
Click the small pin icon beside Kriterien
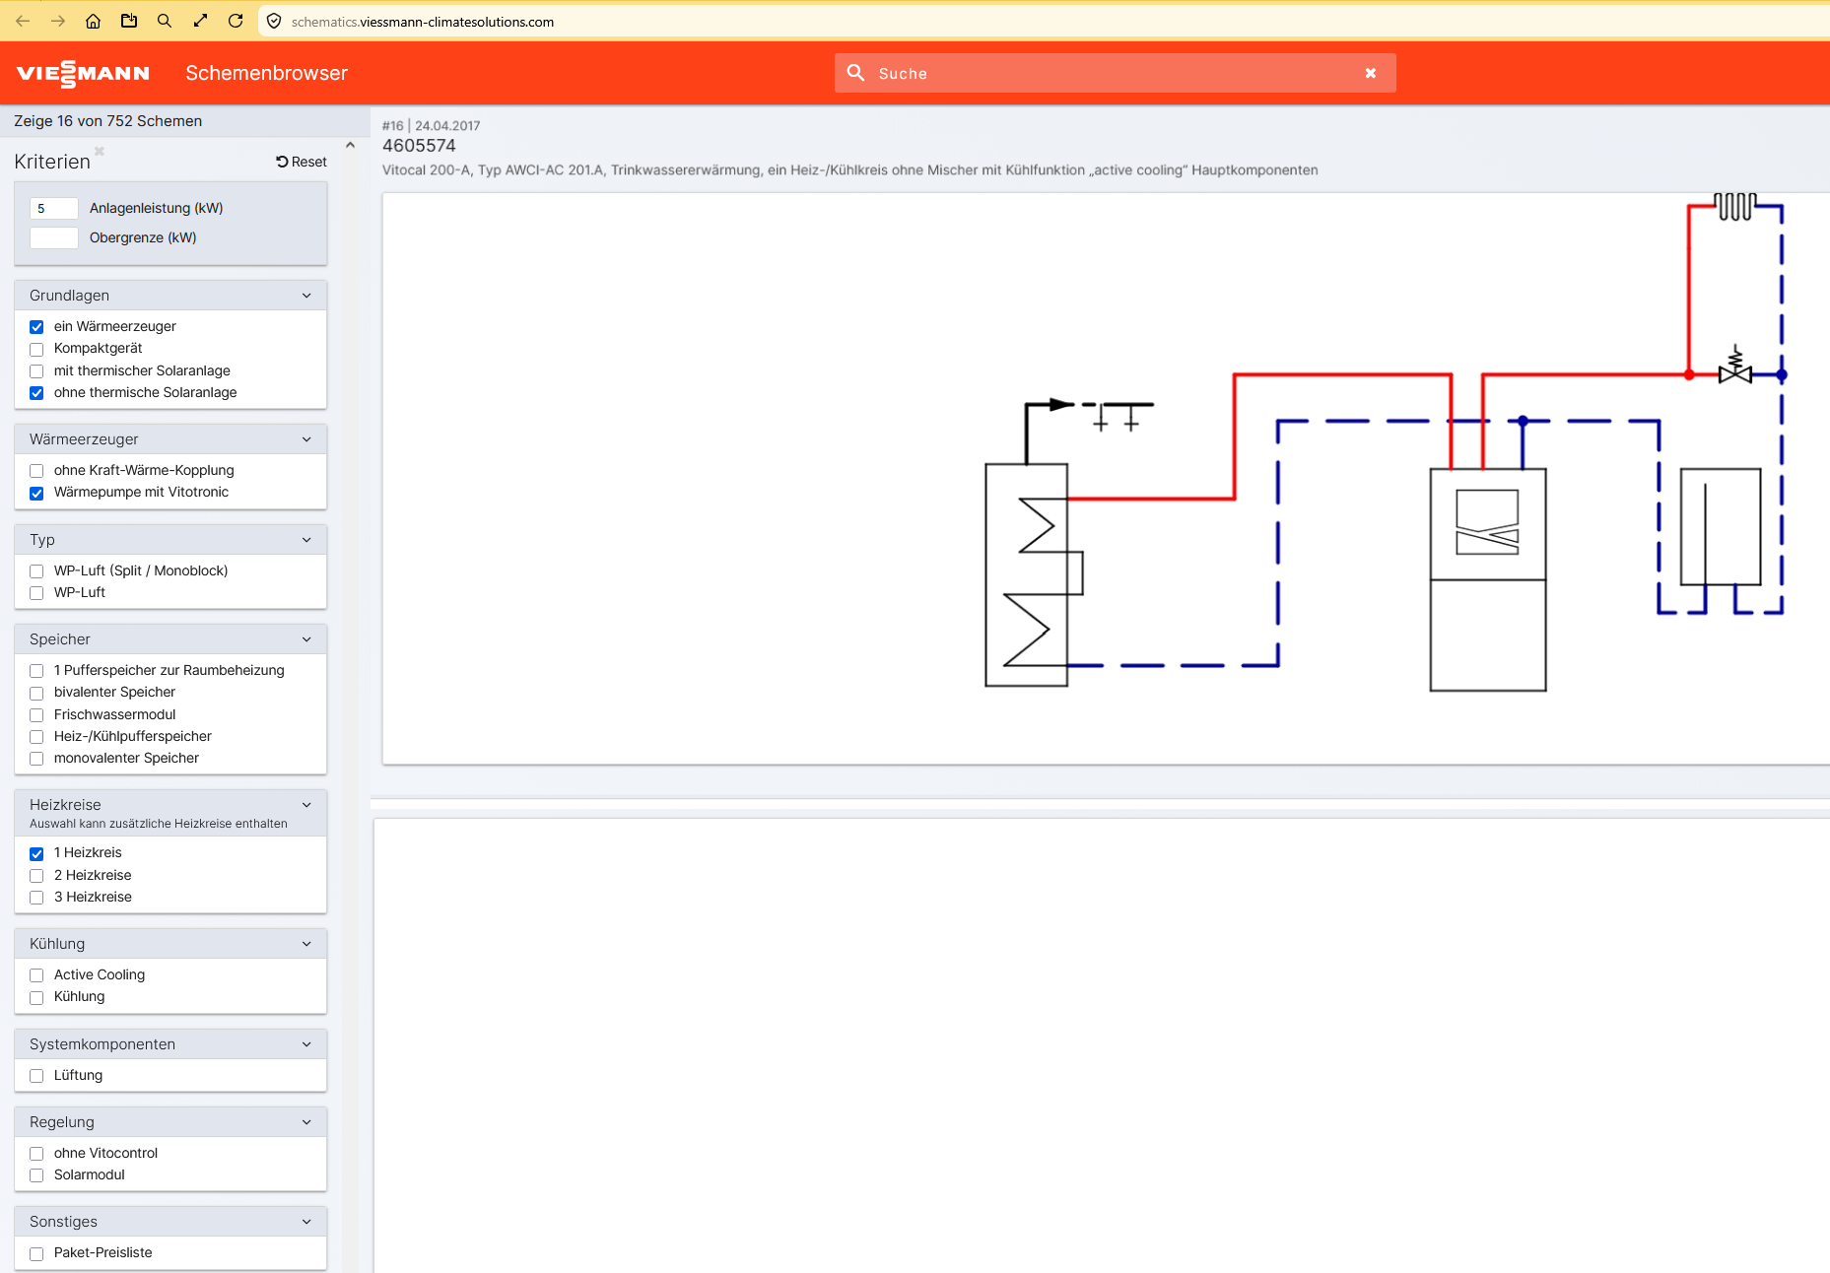(x=100, y=151)
